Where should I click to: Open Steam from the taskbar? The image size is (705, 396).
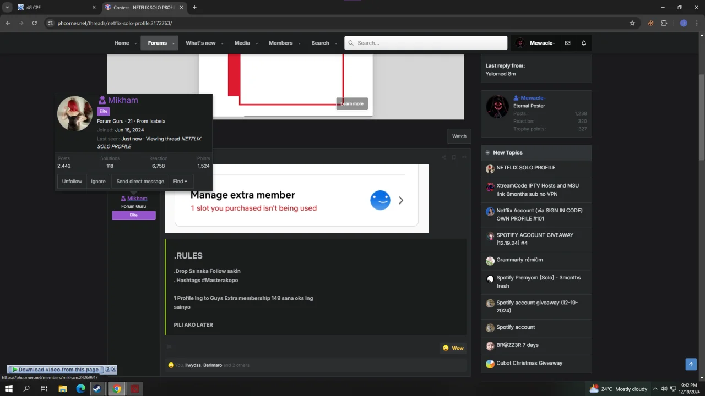click(x=99, y=389)
